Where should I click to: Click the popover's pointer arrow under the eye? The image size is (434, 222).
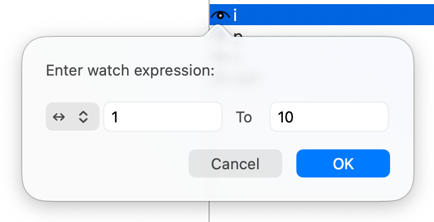218,31
